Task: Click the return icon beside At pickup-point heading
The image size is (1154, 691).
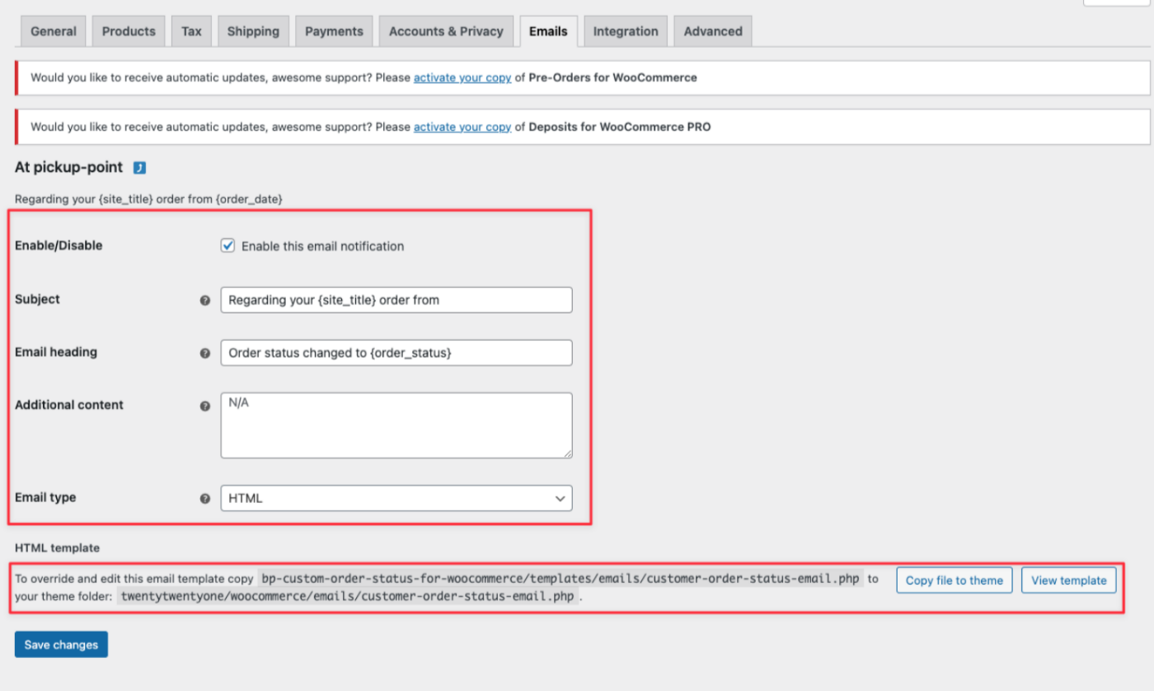Action: [x=139, y=168]
